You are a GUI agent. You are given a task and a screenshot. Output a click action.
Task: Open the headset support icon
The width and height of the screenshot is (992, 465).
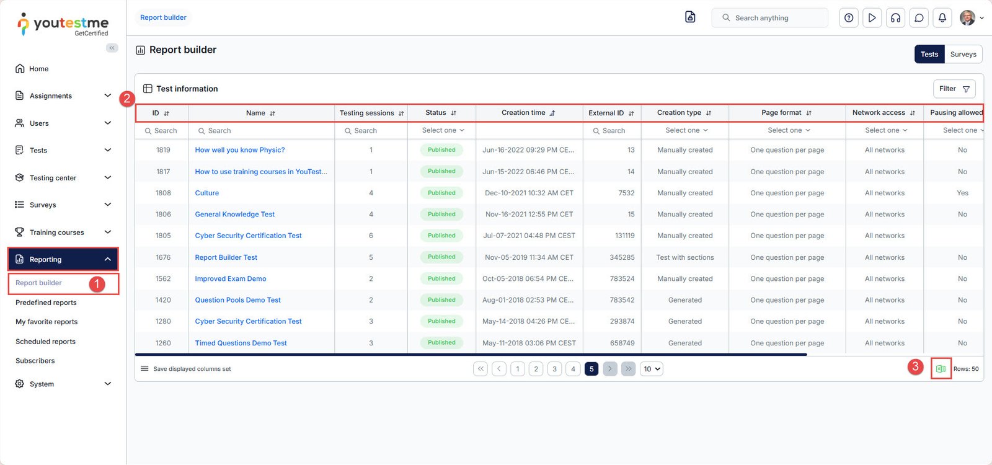[895, 18]
